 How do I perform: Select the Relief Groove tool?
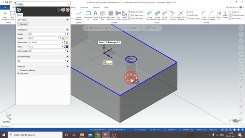(x=124, y=15)
